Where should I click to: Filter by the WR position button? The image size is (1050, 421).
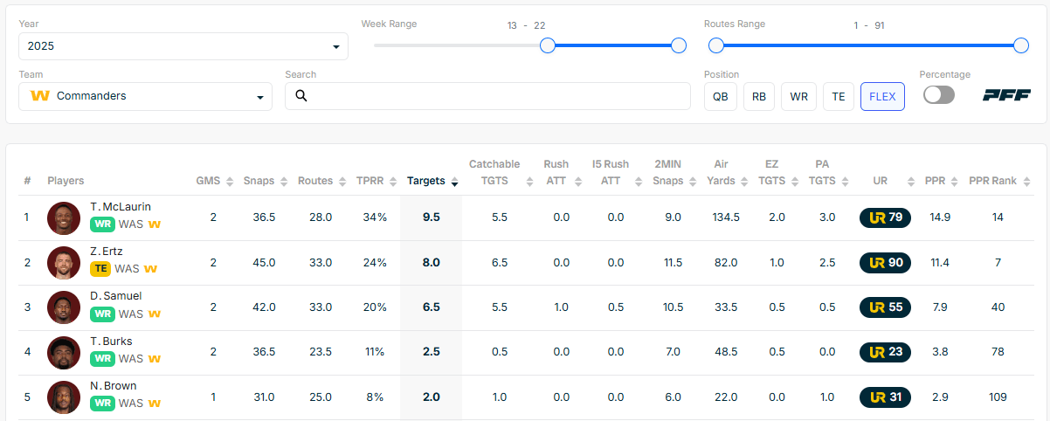798,96
